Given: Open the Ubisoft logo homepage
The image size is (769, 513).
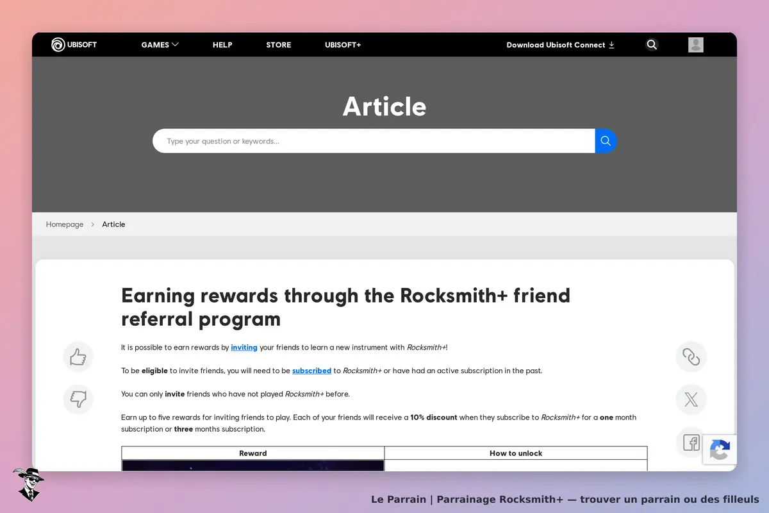Looking at the screenshot, I should pos(74,45).
